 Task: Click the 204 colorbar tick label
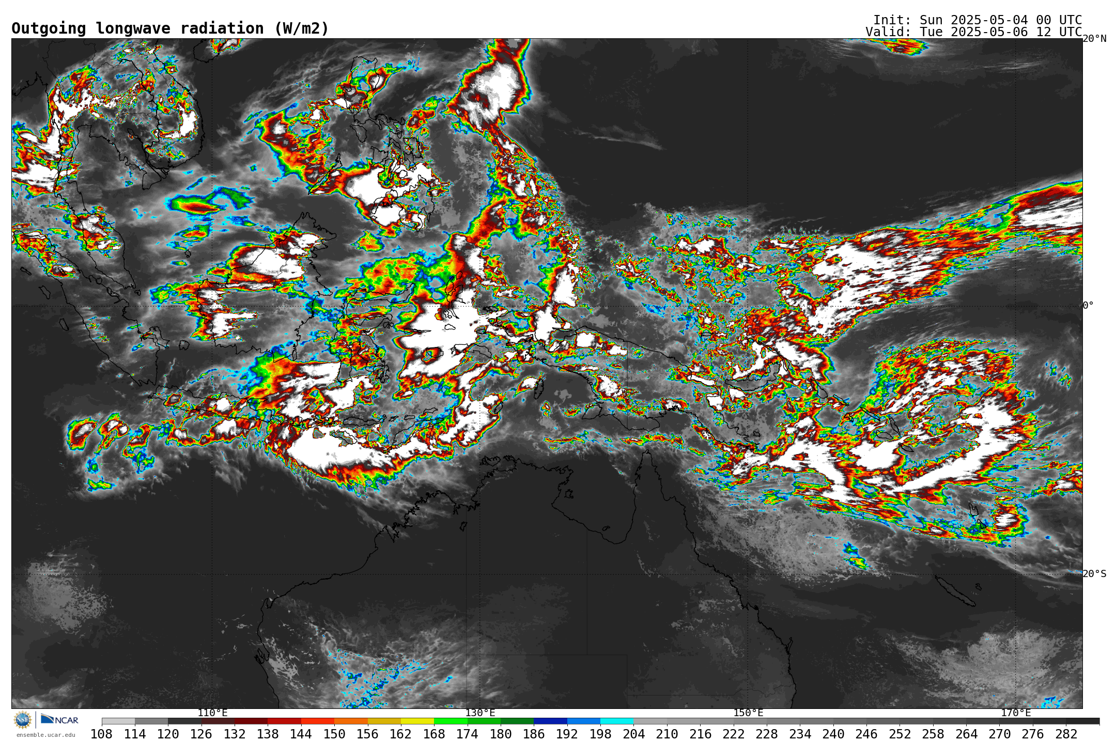[x=633, y=734]
